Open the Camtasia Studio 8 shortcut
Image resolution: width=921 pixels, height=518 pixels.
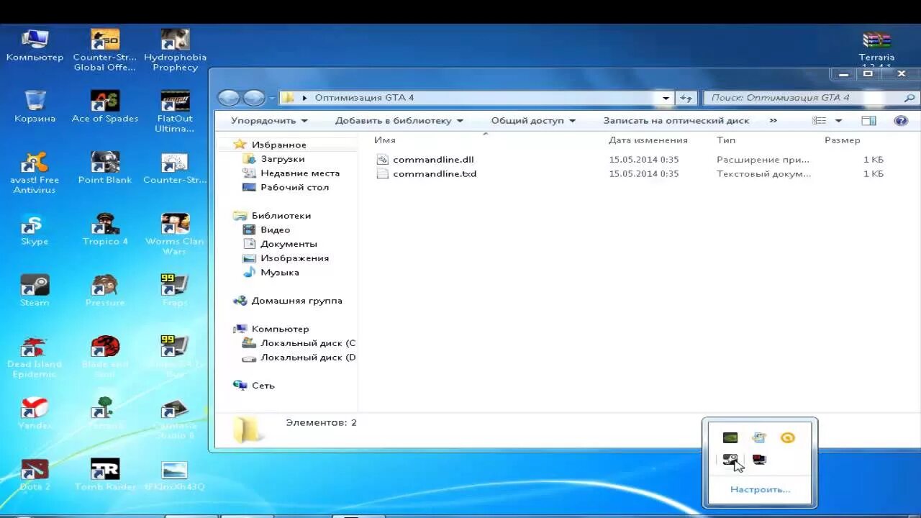175,418
